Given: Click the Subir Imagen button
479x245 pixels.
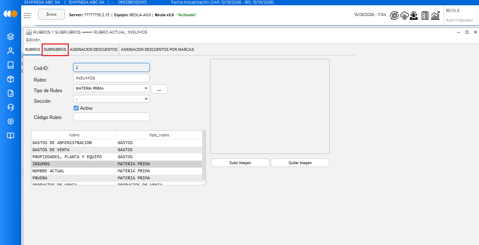Looking at the screenshot, I should pos(240,163).
